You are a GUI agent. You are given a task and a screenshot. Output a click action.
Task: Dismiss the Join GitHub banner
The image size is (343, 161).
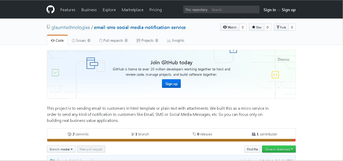pos(284,59)
